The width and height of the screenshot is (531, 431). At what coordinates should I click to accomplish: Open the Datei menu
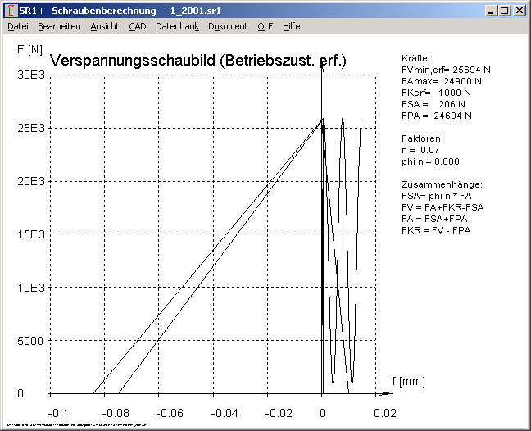(18, 26)
